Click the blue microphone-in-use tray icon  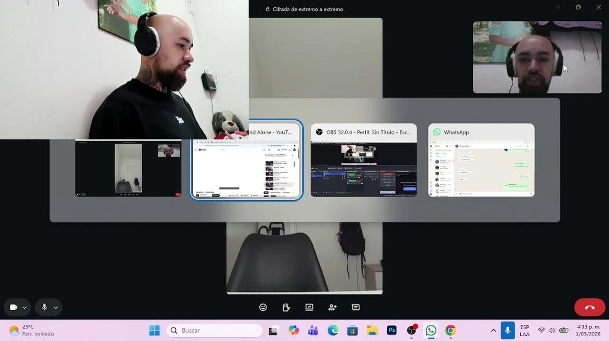pyautogui.click(x=507, y=331)
